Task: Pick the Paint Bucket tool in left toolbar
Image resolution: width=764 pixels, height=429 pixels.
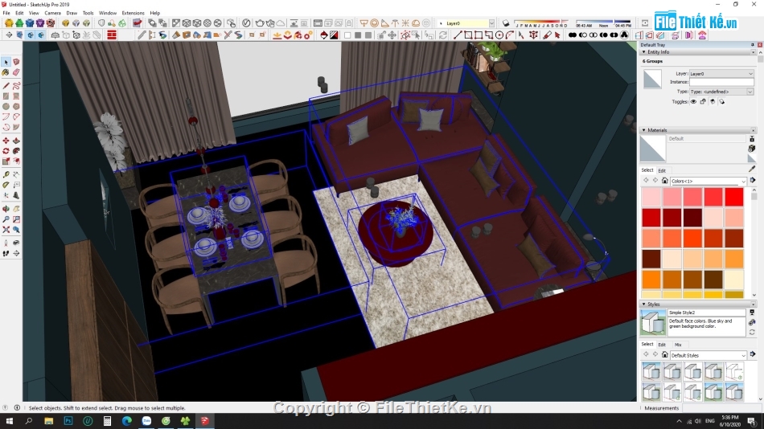Action: [x=6, y=72]
